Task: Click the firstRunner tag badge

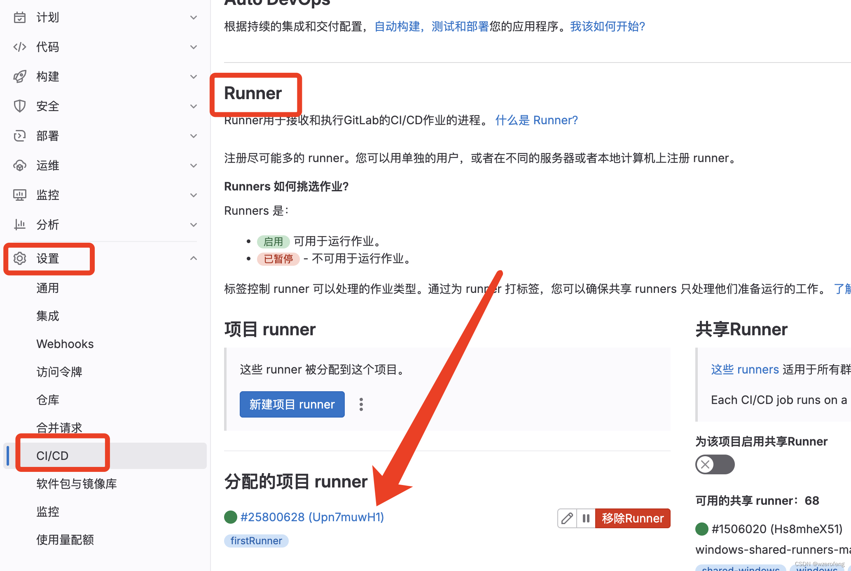Action: (x=256, y=541)
